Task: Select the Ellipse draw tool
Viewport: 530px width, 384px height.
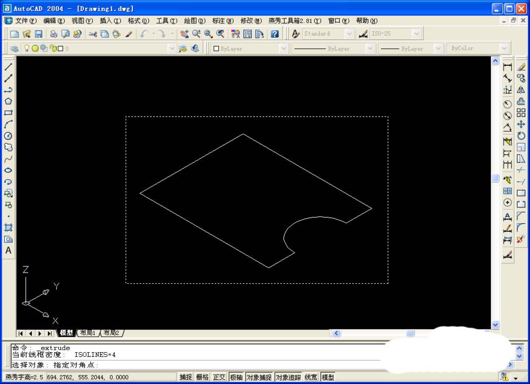Action: coord(8,170)
